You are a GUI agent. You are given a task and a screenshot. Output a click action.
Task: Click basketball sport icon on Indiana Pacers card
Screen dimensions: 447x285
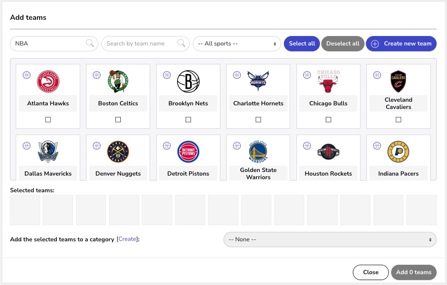(x=377, y=145)
